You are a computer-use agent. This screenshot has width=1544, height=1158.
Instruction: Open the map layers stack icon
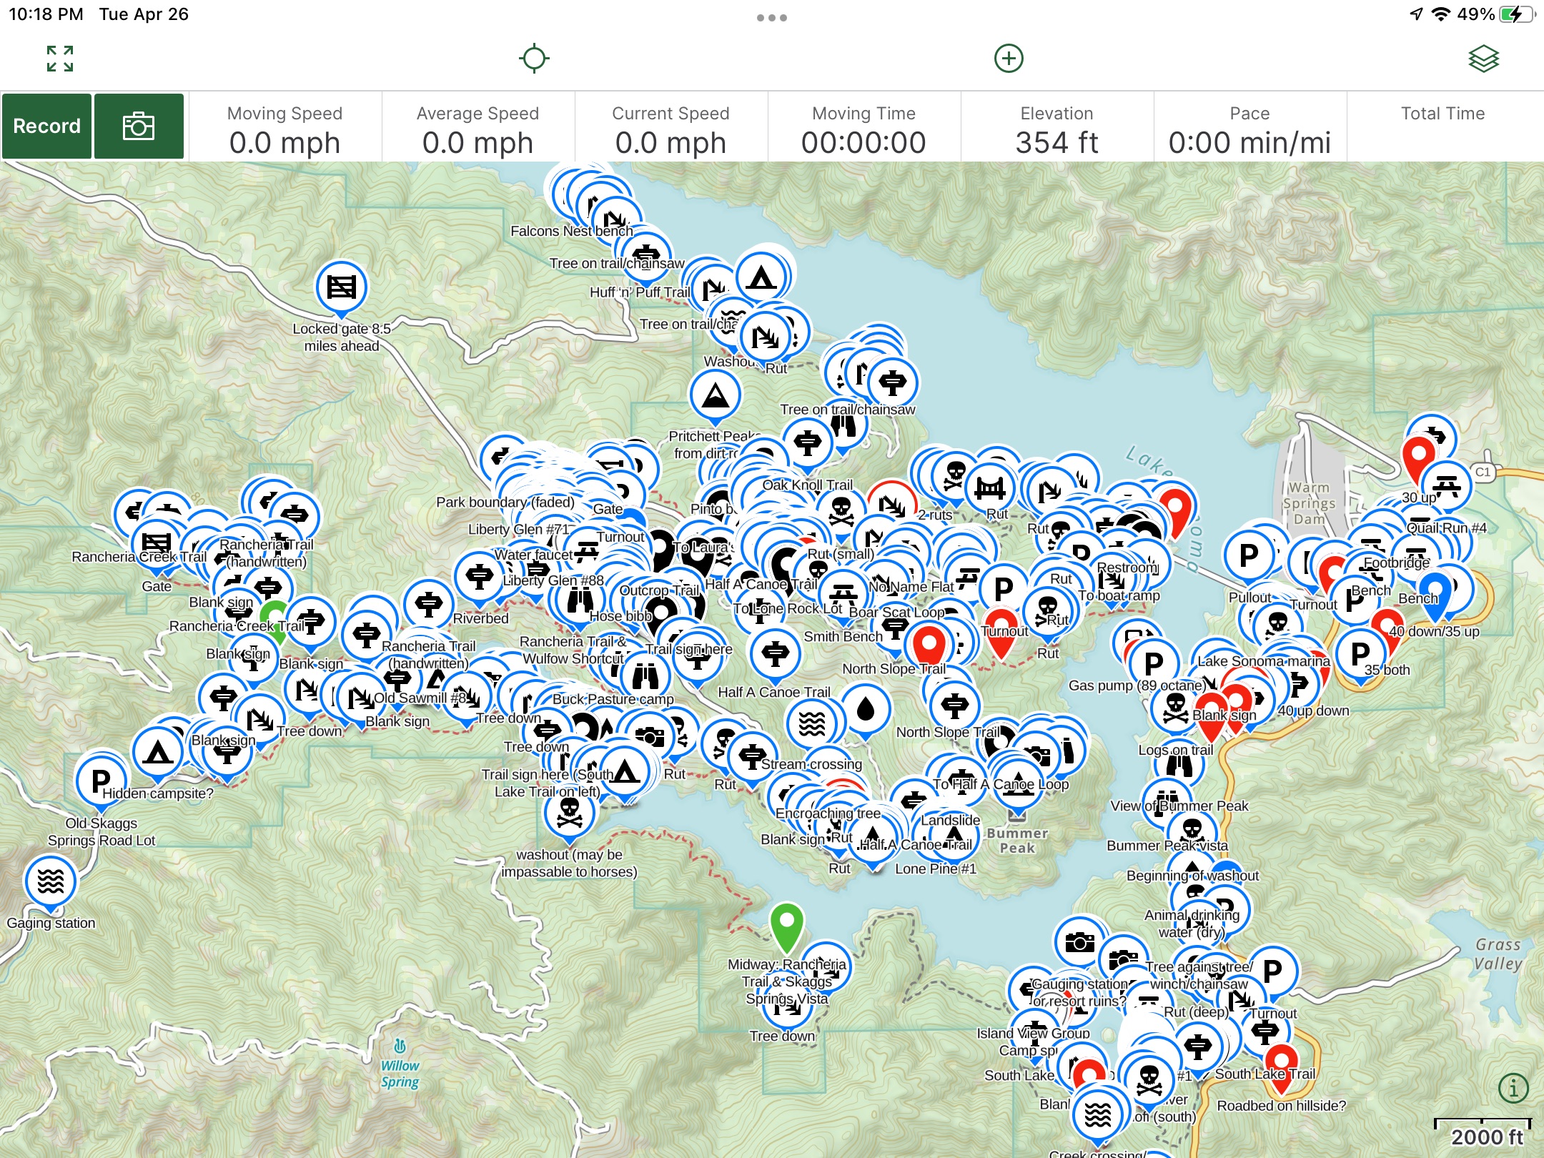click(1483, 59)
